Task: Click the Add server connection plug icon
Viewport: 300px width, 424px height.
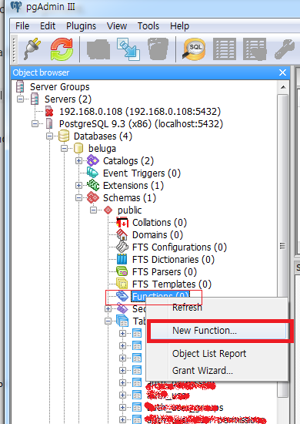Action: coord(32,49)
